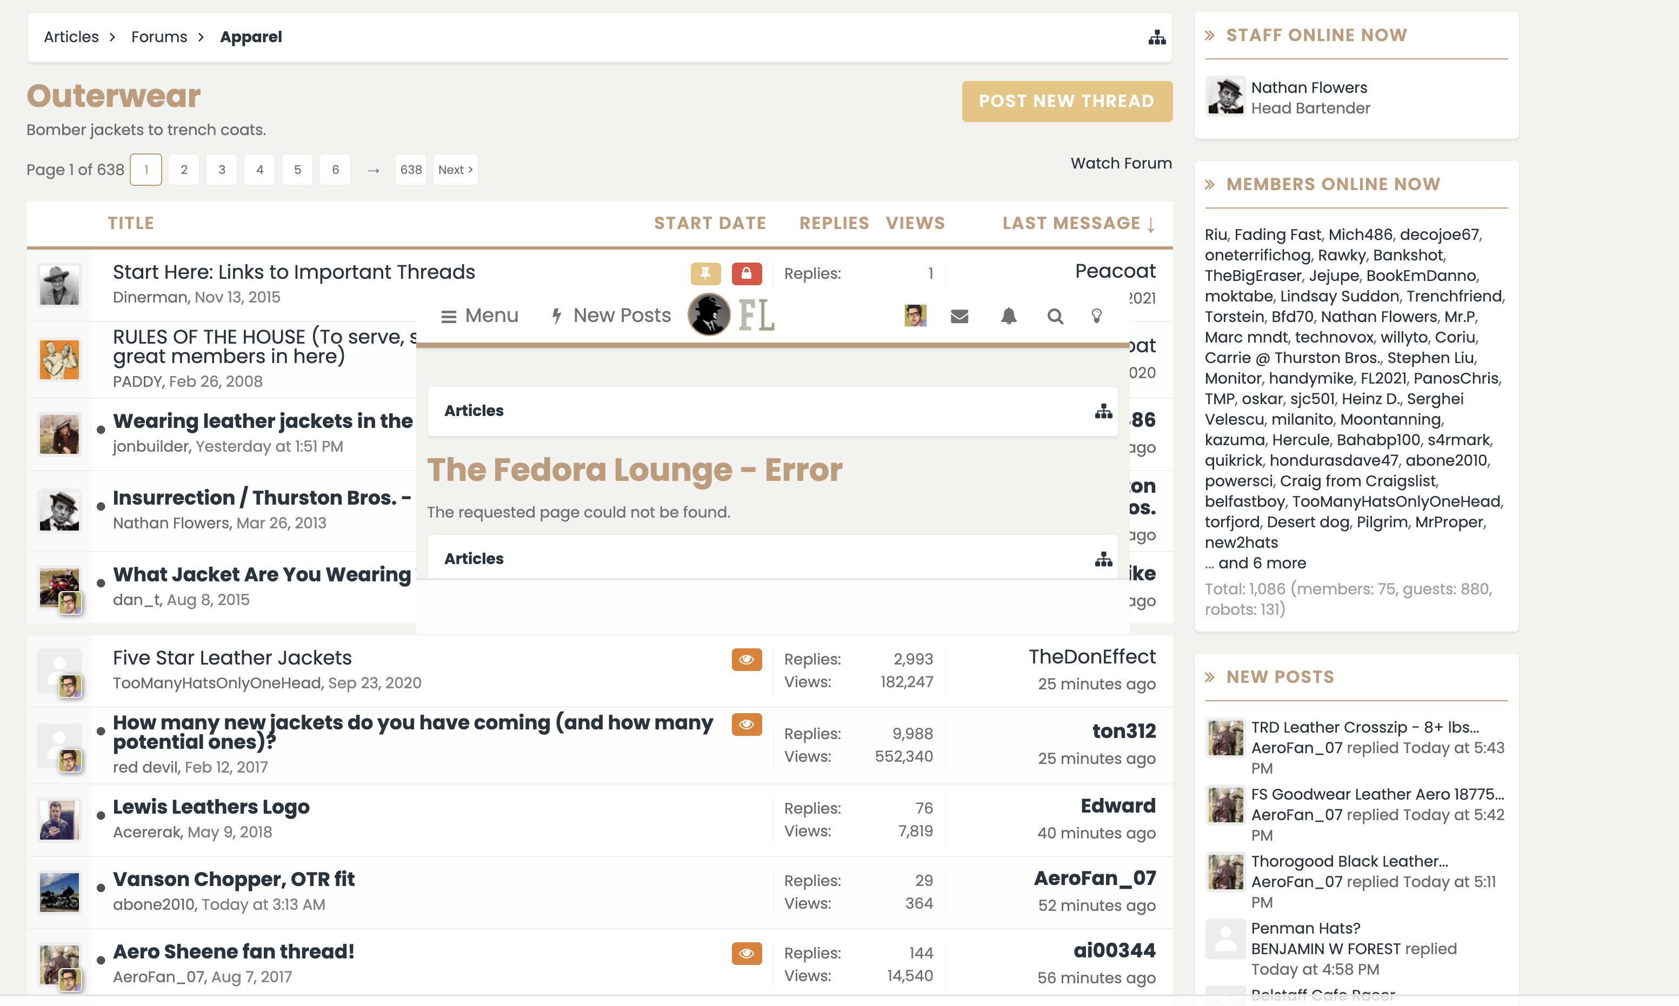Go to page 638
The height and width of the screenshot is (1006, 1679).
point(410,170)
